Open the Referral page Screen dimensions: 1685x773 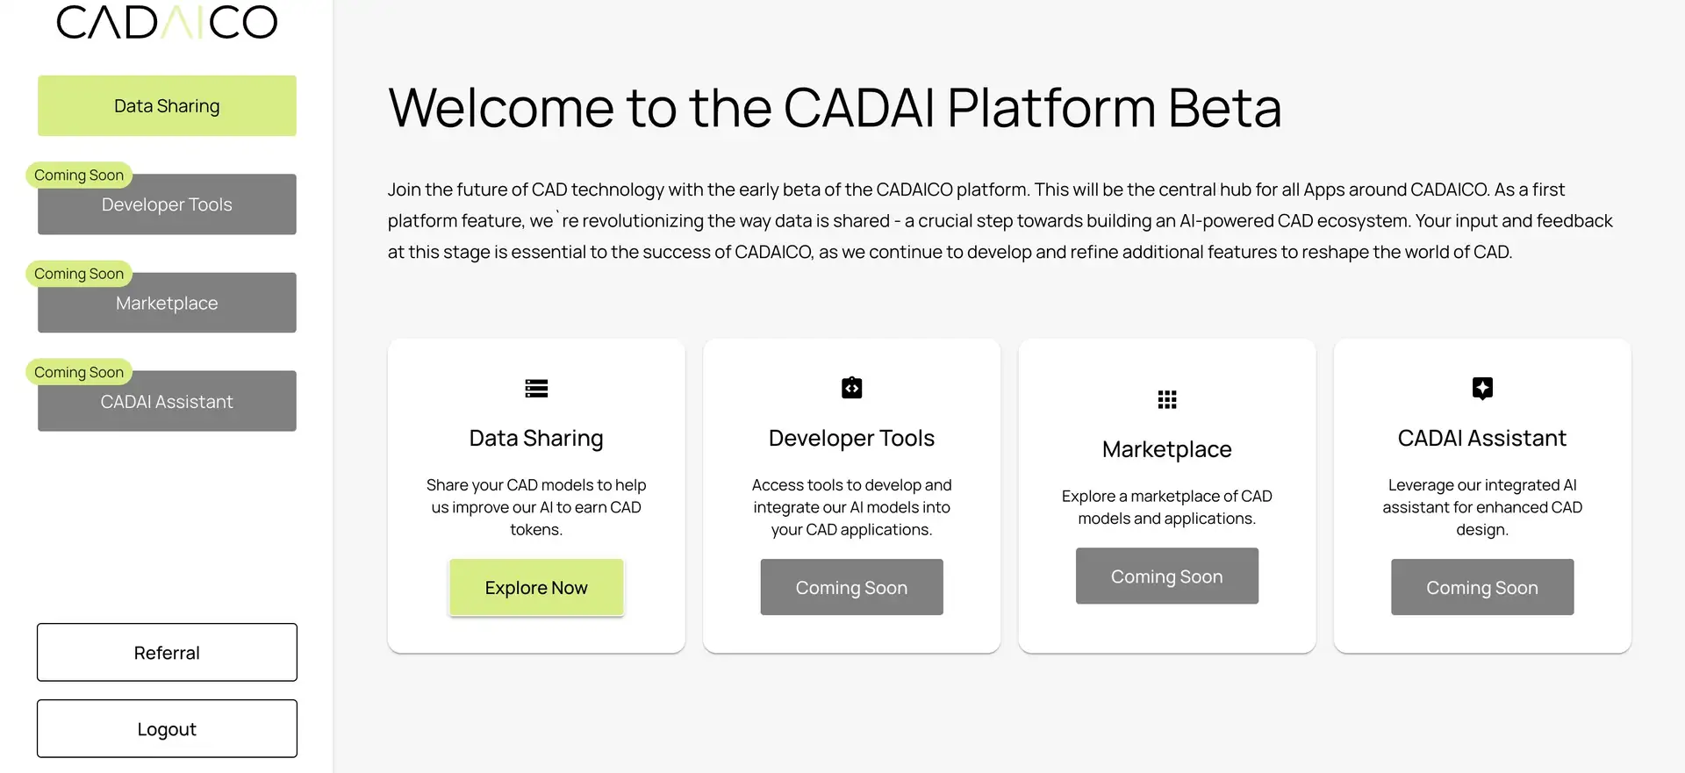[x=167, y=652]
